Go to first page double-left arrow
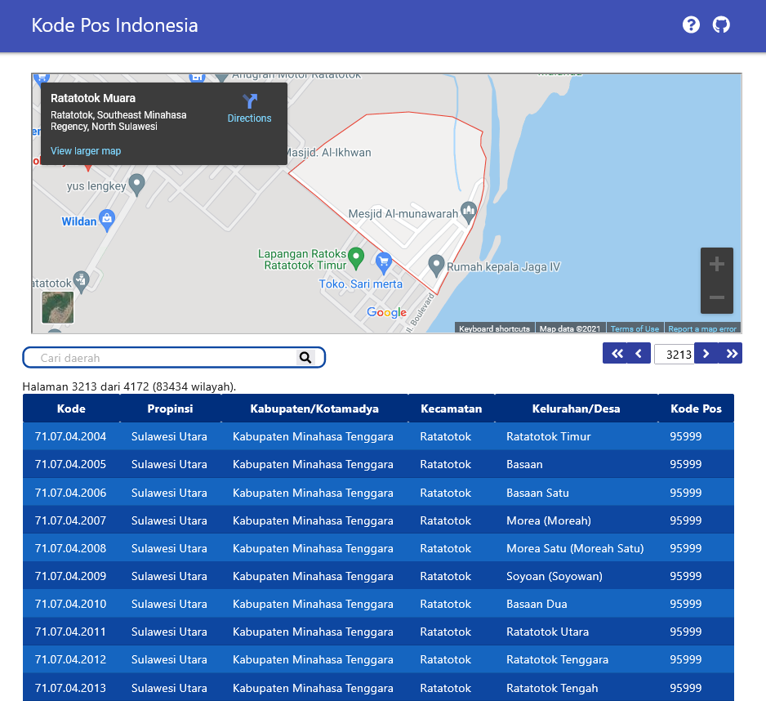Image resolution: width=766 pixels, height=701 pixels. click(x=616, y=354)
